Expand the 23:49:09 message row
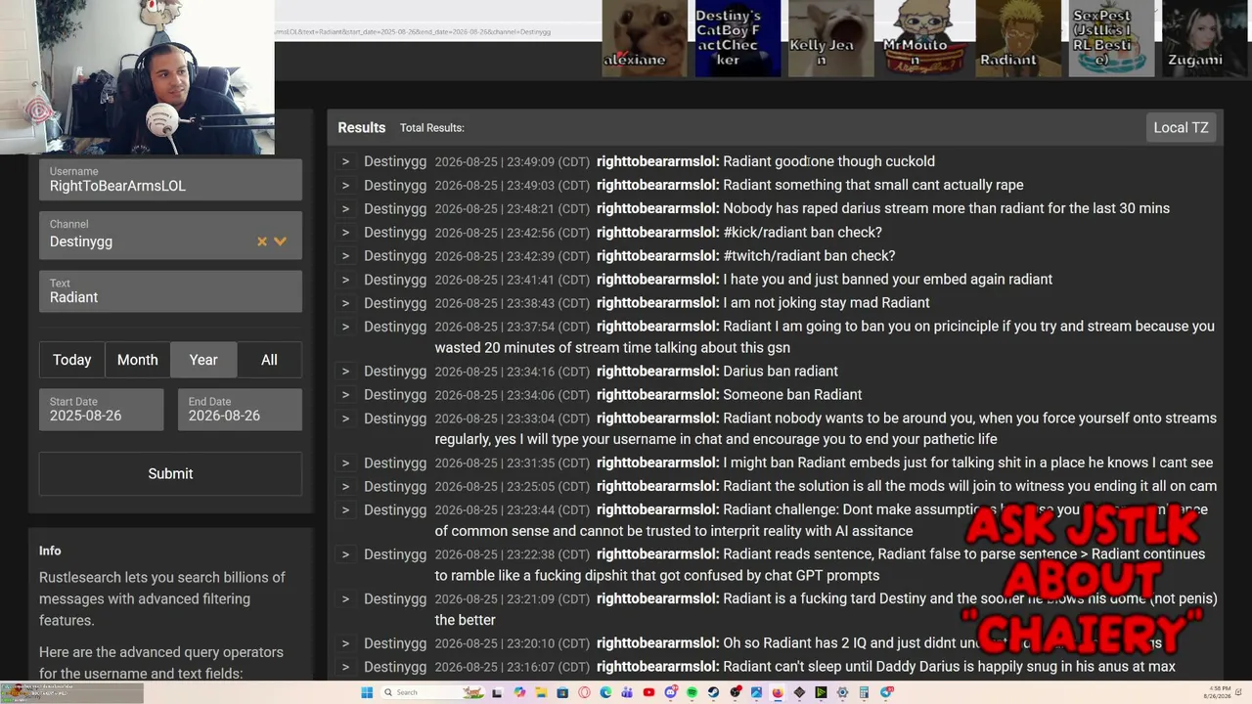 (x=345, y=161)
